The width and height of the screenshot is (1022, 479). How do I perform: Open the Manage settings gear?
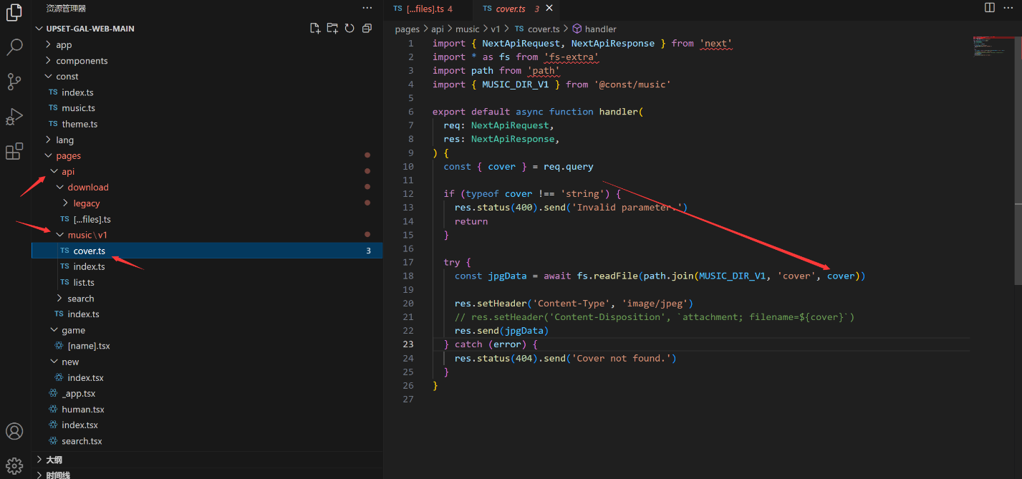coord(14,465)
